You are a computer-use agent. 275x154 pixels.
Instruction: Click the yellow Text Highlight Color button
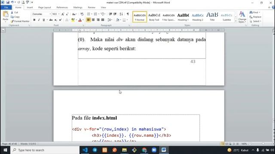73,20
